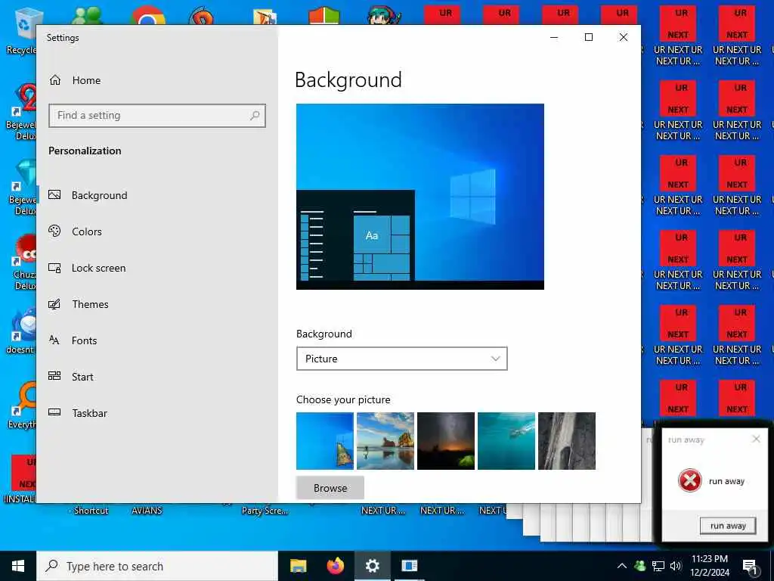774x581 pixels.
Task: Maximize the Settings window
Action: point(588,37)
